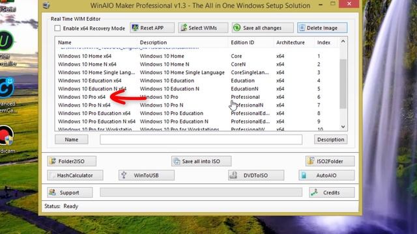Click the image list vertical scrollbar thumb
Viewport: 417px width, 234px height.
pos(343,84)
